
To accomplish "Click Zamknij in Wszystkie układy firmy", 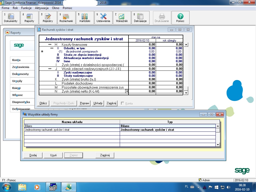I will (105, 155).
